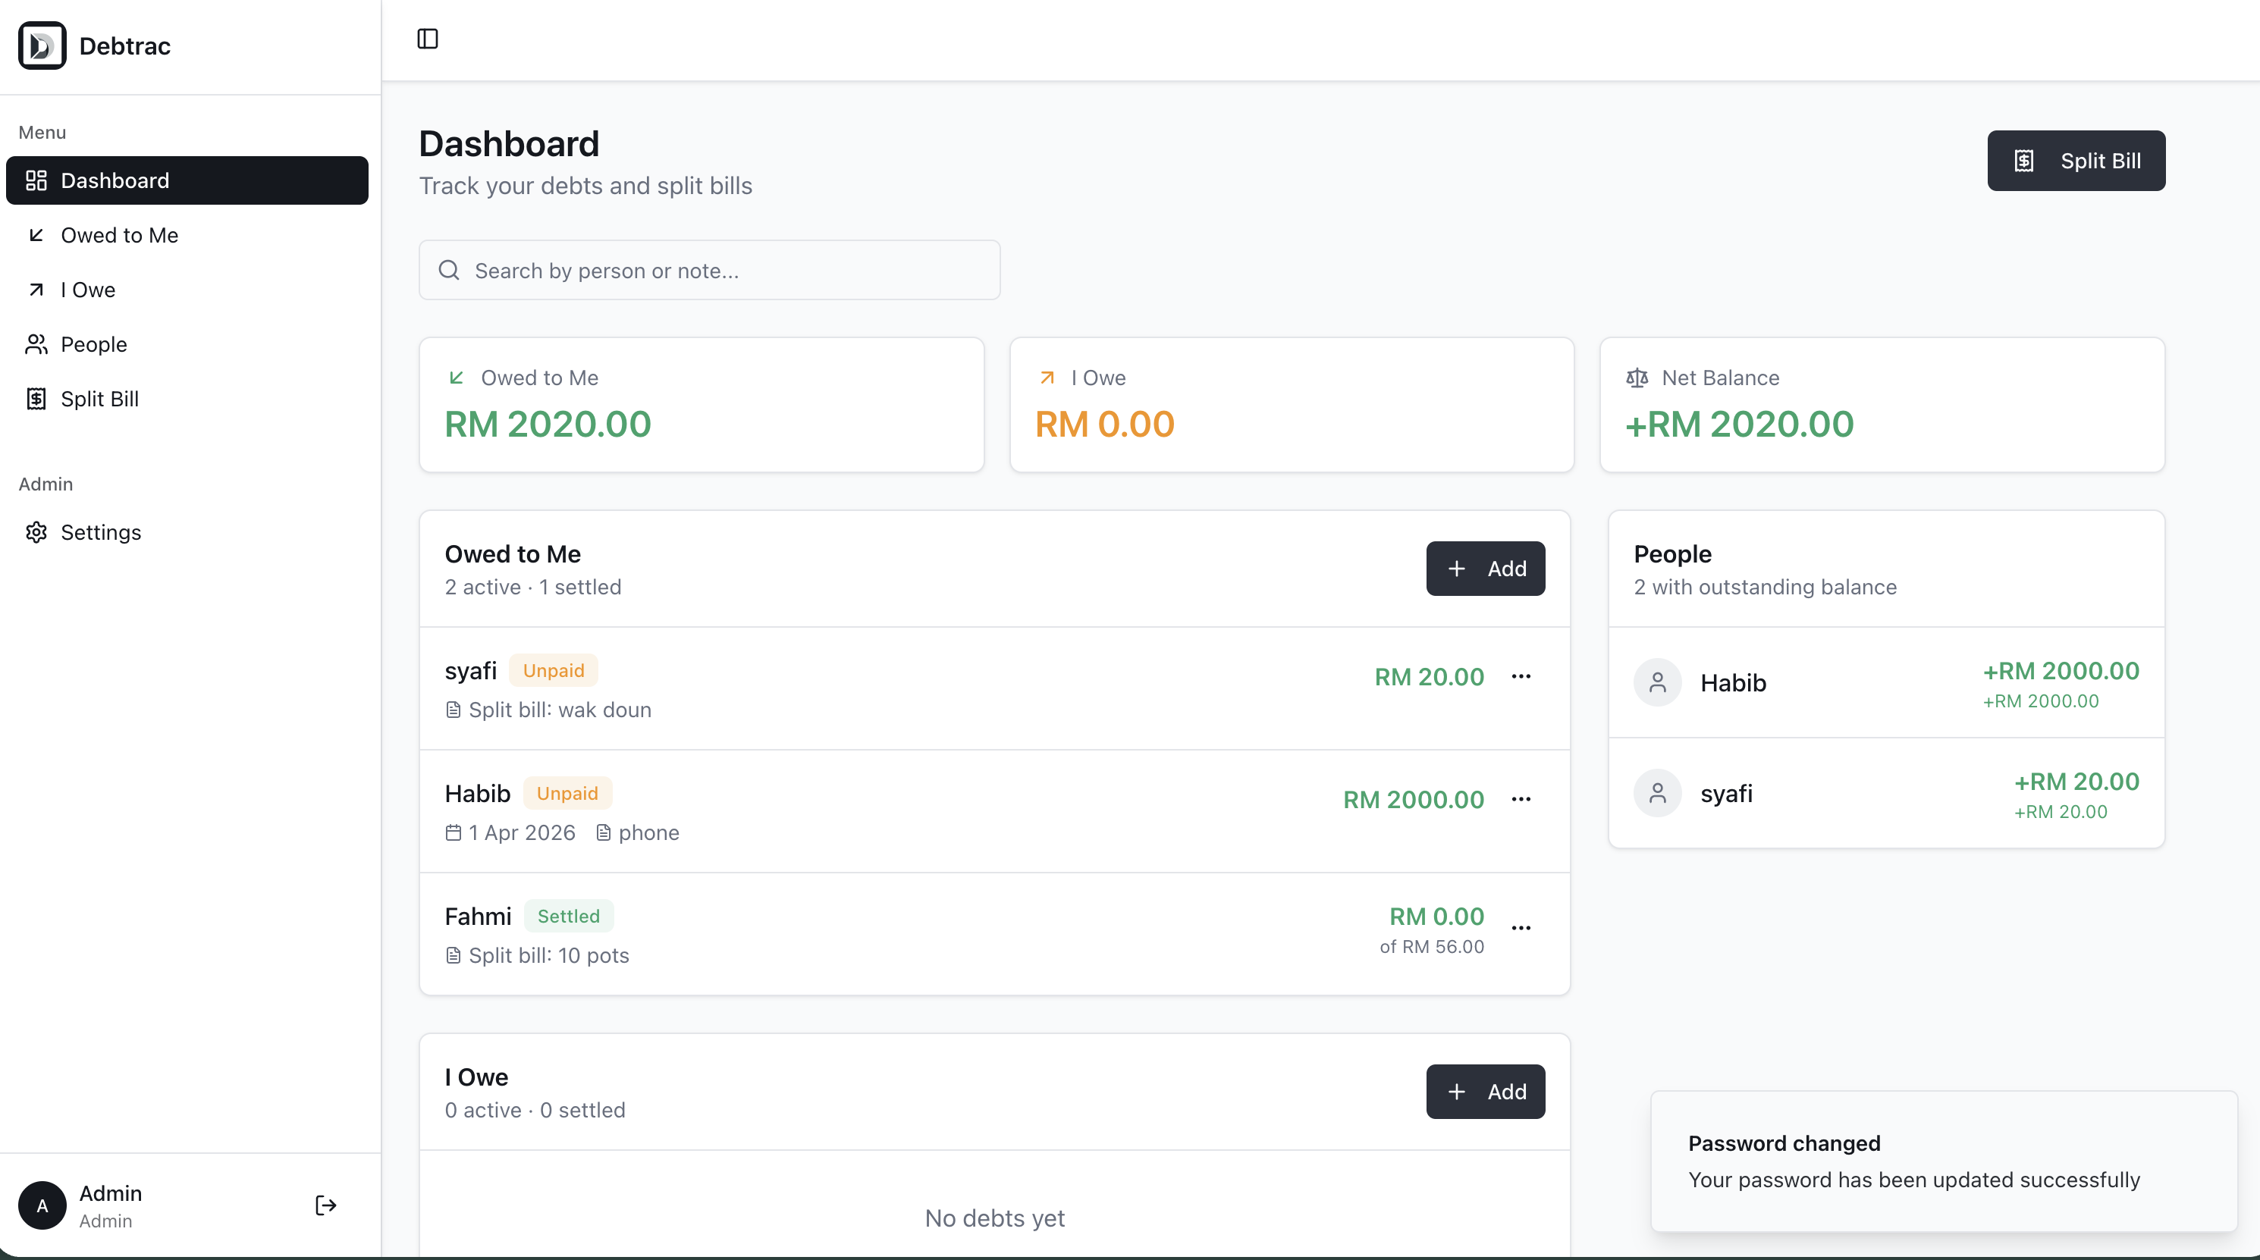Image resolution: width=2260 pixels, height=1260 pixels.
Task: Click the Admin user avatar circle
Action: 42,1205
